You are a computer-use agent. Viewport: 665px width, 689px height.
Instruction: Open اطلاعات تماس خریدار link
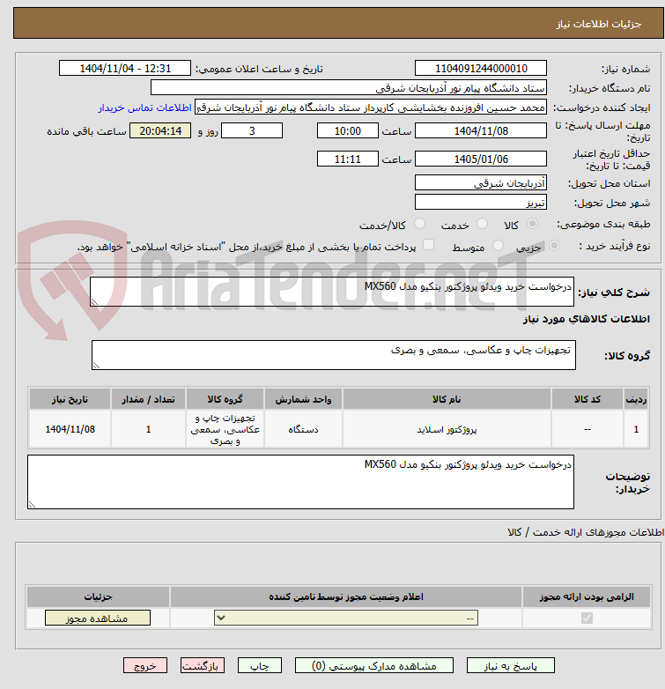[x=145, y=107]
